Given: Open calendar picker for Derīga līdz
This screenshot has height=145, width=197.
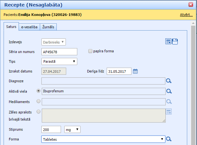Looking at the screenshot, I should tap(135, 71).
